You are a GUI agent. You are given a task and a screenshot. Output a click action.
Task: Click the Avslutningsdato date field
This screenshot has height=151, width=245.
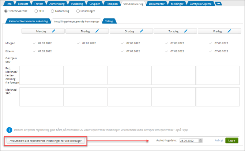tap(189, 140)
